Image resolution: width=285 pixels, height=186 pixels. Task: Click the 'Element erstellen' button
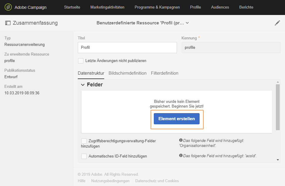(176, 119)
